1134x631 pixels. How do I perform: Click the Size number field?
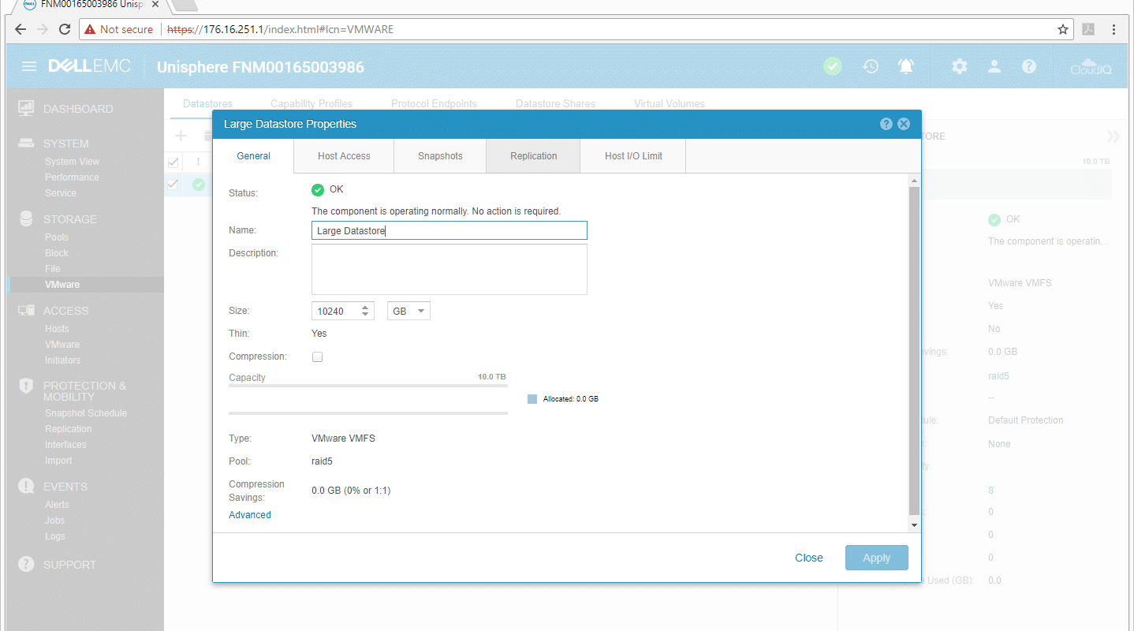click(x=336, y=311)
